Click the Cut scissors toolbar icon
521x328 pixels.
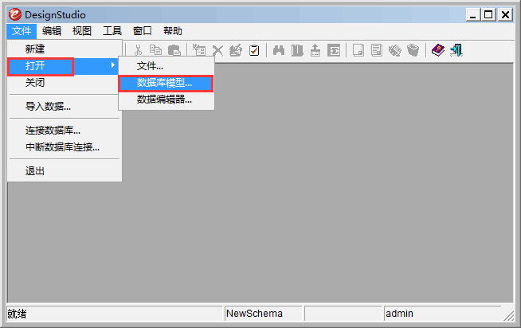pyautogui.click(x=138, y=50)
